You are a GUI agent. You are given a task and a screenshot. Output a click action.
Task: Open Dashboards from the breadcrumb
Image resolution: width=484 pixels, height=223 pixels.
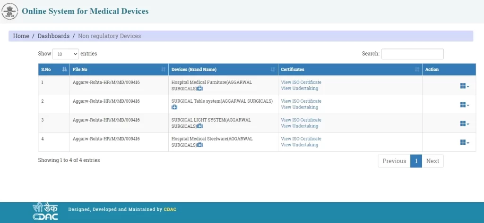(x=53, y=36)
